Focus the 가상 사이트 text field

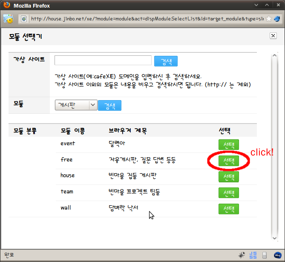tap(103, 60)
